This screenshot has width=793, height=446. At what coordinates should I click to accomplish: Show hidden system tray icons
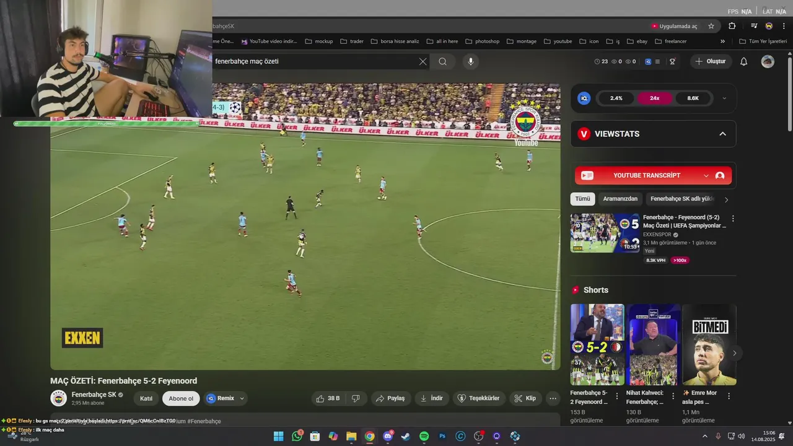point(704,436)
